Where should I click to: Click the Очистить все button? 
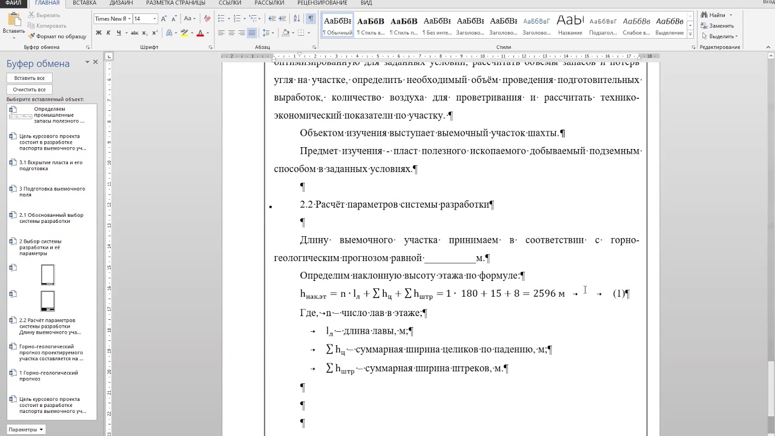[x=29, y=90]
